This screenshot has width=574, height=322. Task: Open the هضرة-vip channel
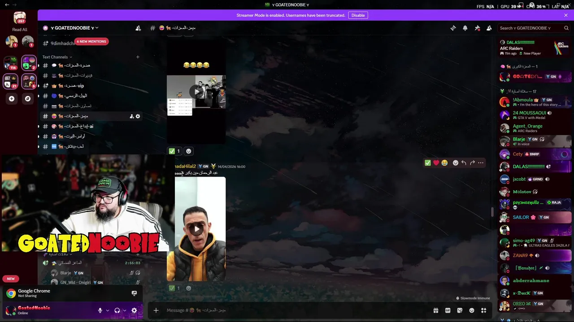coord(91,86)
